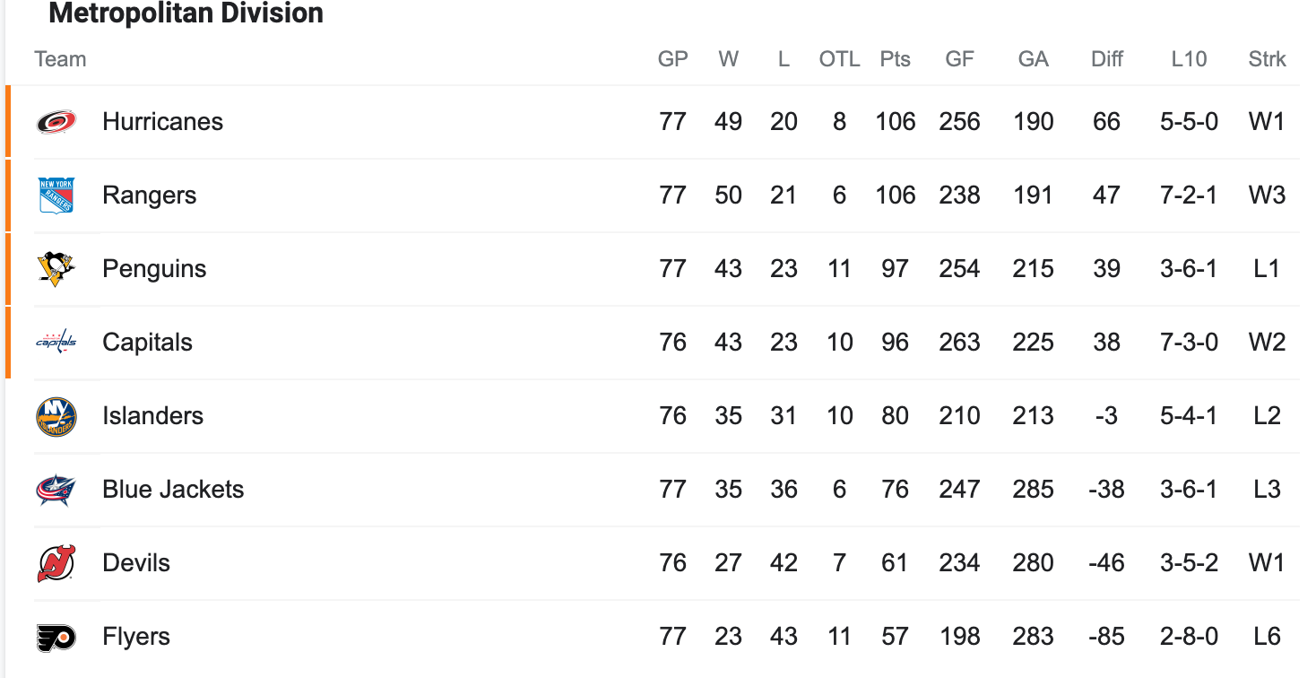The height and width of the screenshot is (678, 1316).
Task: Click the Blue Jackets team name
Action: (x=173, y=490)
